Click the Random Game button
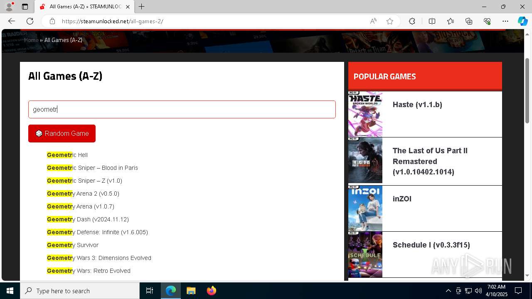The height and width of the screenshot is (299, 532). tap(62, 133)
